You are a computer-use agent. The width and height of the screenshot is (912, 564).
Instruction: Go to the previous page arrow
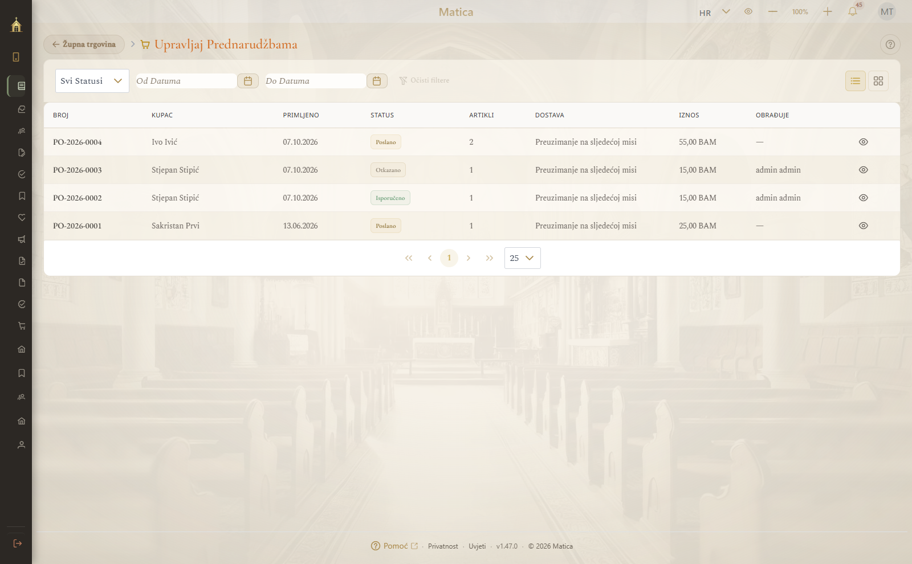(x=430, y=258)
